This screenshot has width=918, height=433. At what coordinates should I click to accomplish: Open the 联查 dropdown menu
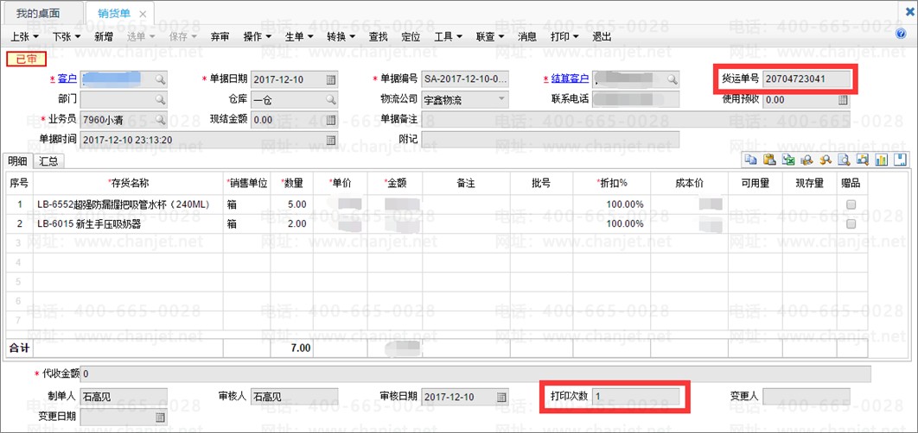click(490, 36)
